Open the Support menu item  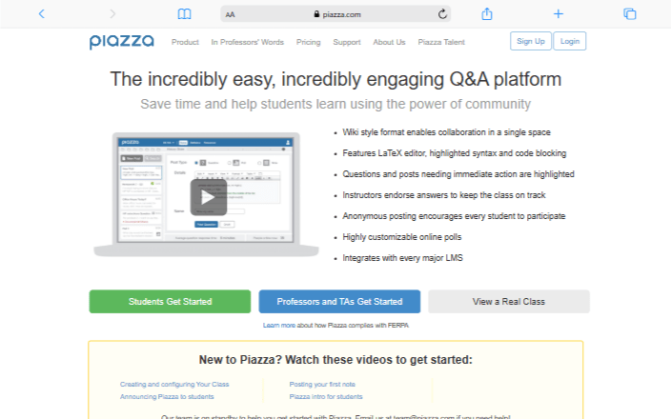347,42
